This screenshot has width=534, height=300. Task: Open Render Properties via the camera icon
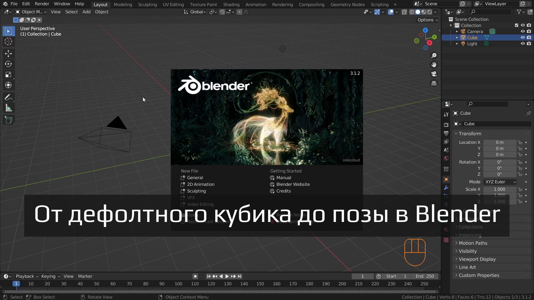pyautogui.click(x=446, y=125)
